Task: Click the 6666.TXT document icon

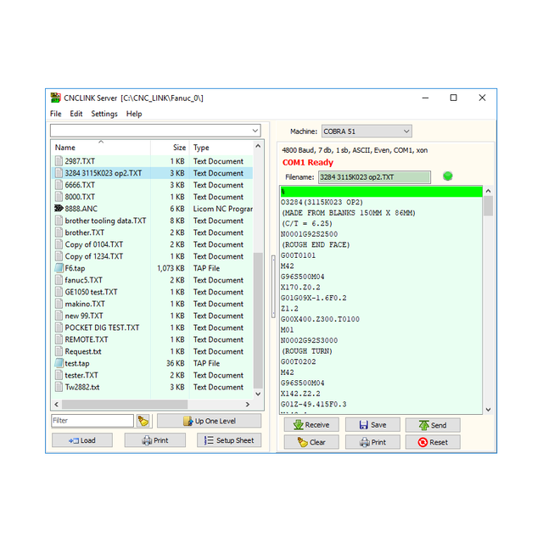Action: 59,185
